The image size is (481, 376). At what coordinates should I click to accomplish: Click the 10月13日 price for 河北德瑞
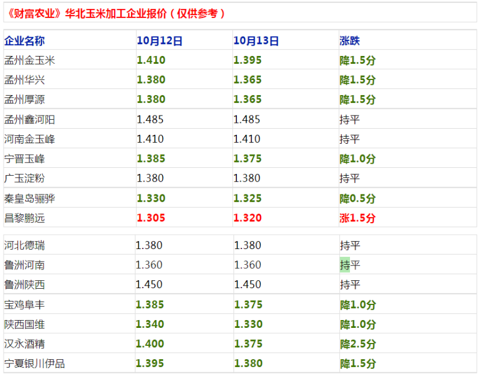(x=248, y=245)
